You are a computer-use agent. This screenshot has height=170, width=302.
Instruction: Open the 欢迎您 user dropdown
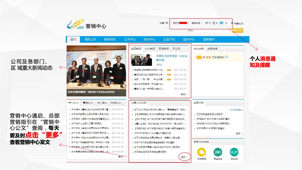[181, 23]
